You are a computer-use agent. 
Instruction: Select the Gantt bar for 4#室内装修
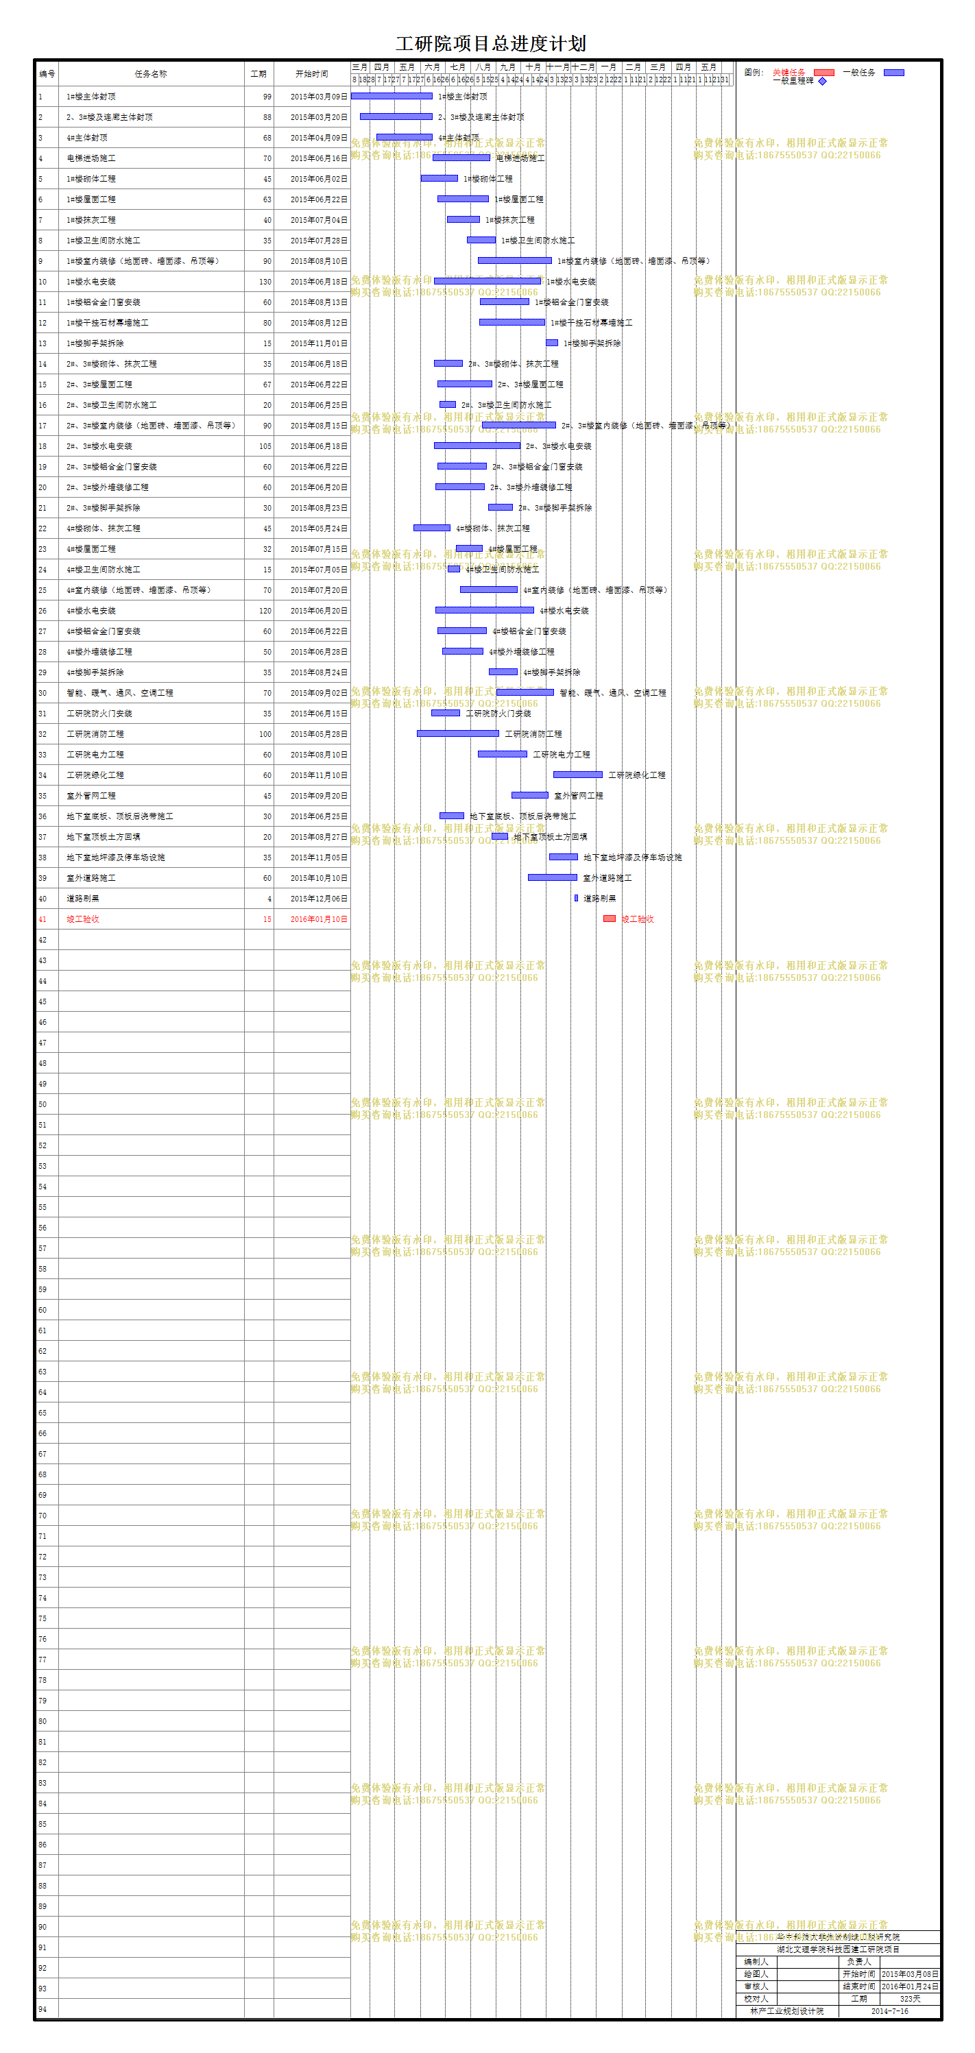(490, 590)
